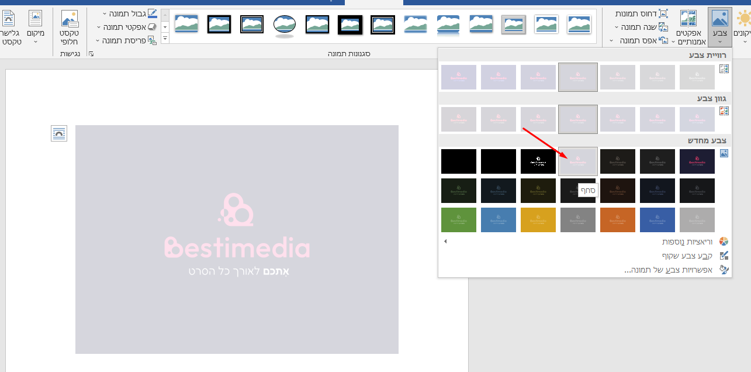Choose the No Recolor dark blue thumbnail
The width and height of the screenshot is (751, 372).
coord(697,161)
